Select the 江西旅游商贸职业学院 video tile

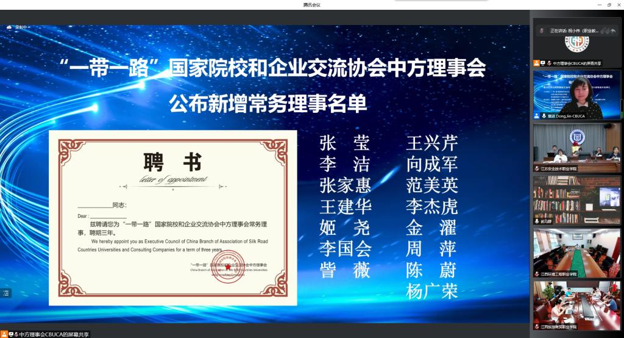576,306
